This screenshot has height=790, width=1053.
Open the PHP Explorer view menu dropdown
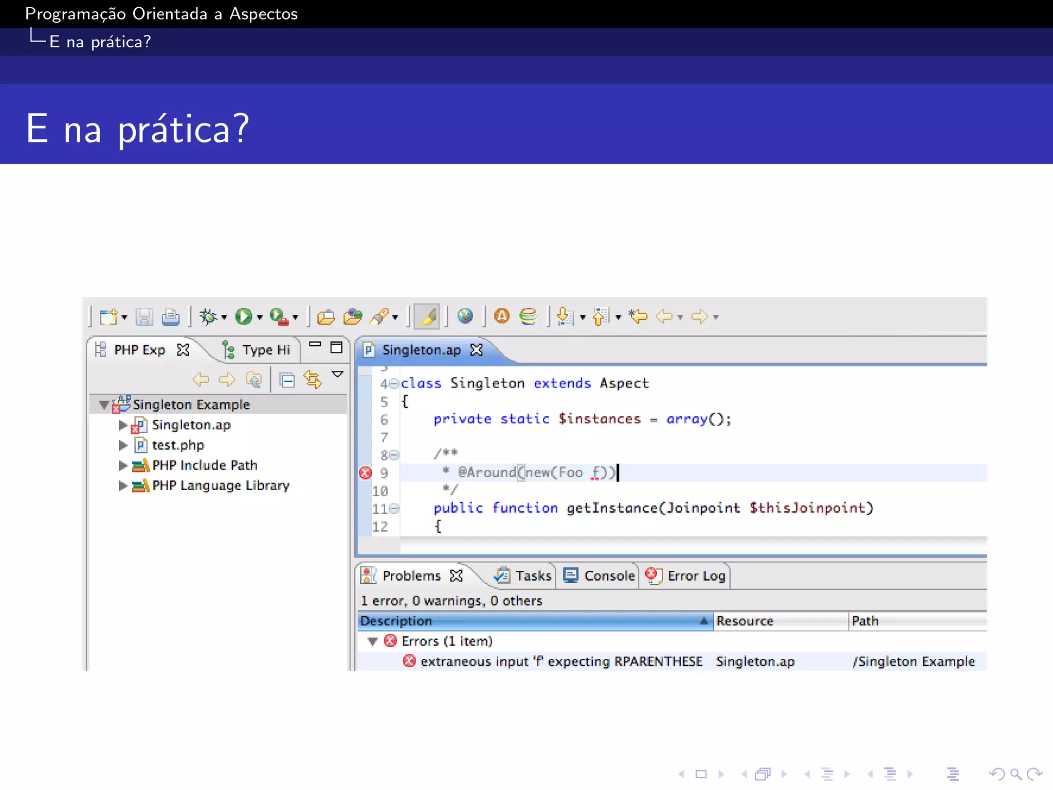pyautogui.click(x=338, y=374)
